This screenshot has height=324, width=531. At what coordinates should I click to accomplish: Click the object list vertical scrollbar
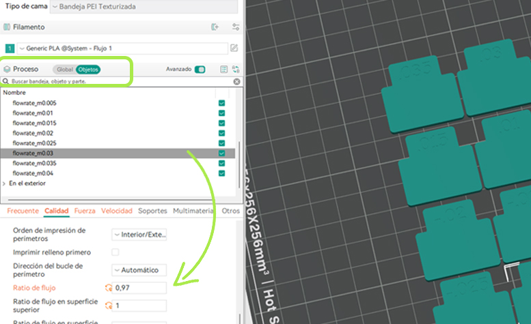coord(239,164)
